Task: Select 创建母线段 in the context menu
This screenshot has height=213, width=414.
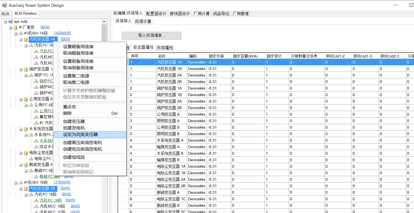Action: [74, 157]
